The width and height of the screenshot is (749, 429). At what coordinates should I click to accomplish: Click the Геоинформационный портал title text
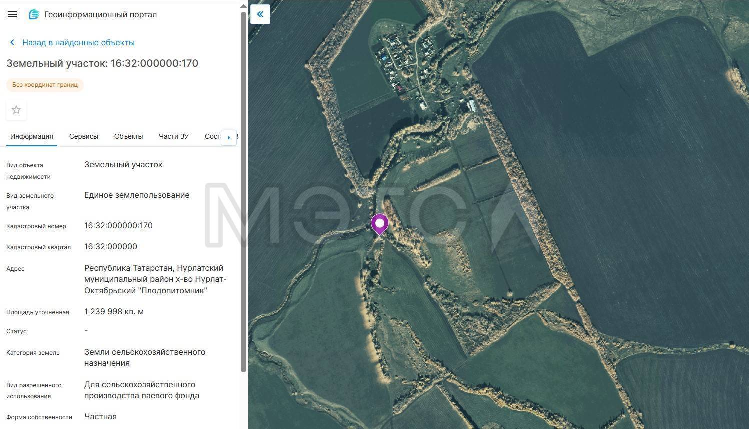(100, 14)
